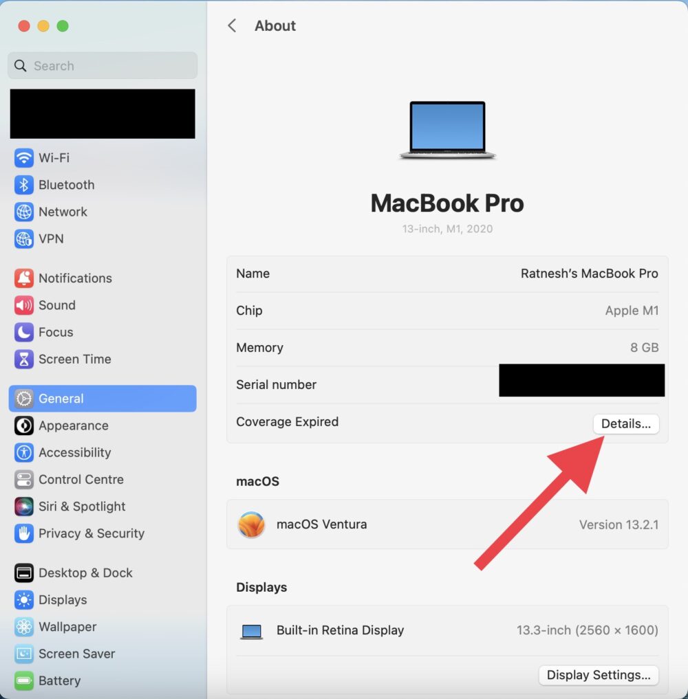Click the Wallpaper flower icon
The height and width of the screenshot is (699, 688).
(x=23, y=627)
